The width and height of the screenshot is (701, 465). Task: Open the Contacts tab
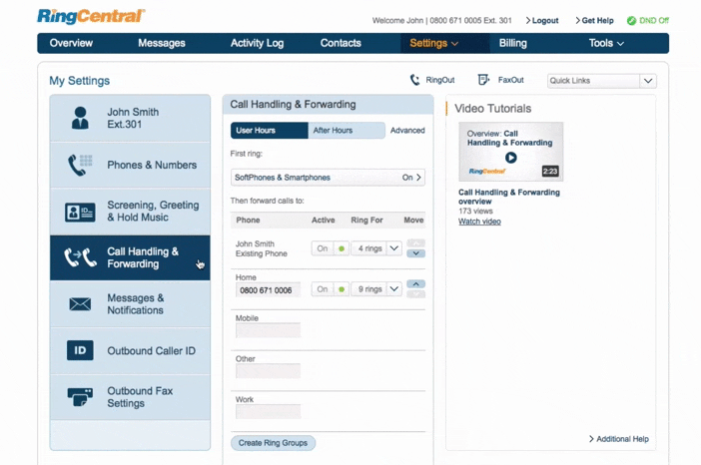[341, 43]
